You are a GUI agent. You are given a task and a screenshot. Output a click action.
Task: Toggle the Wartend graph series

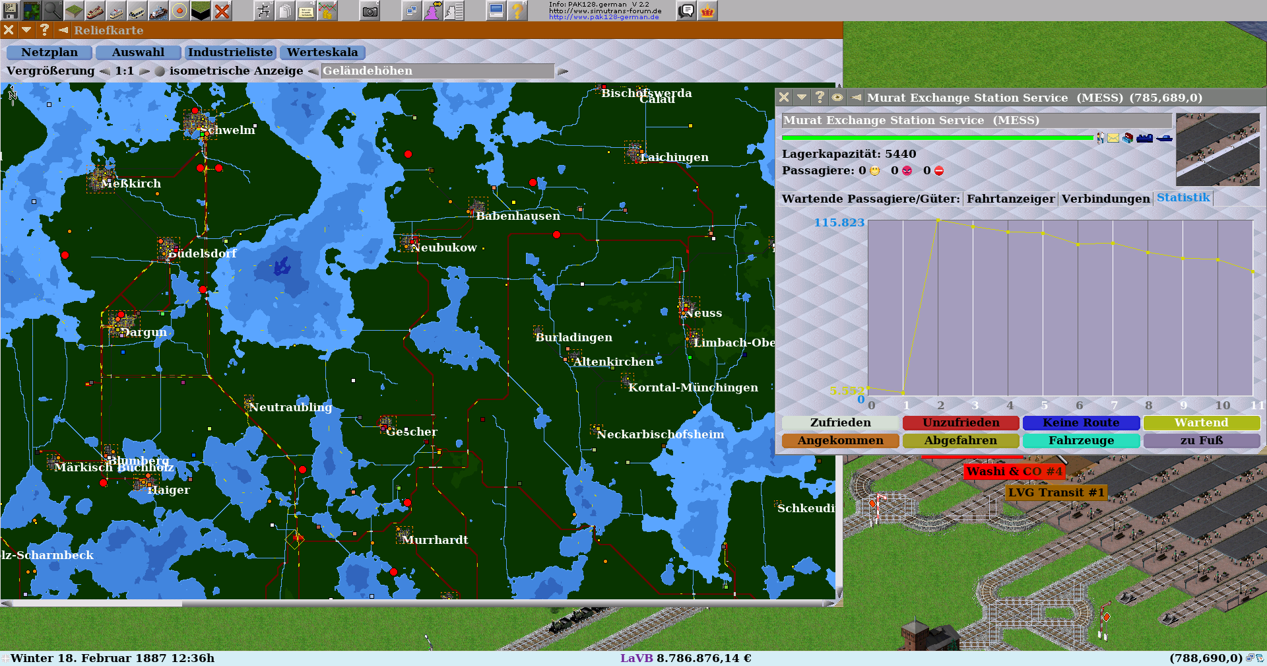click(1201, 422)
